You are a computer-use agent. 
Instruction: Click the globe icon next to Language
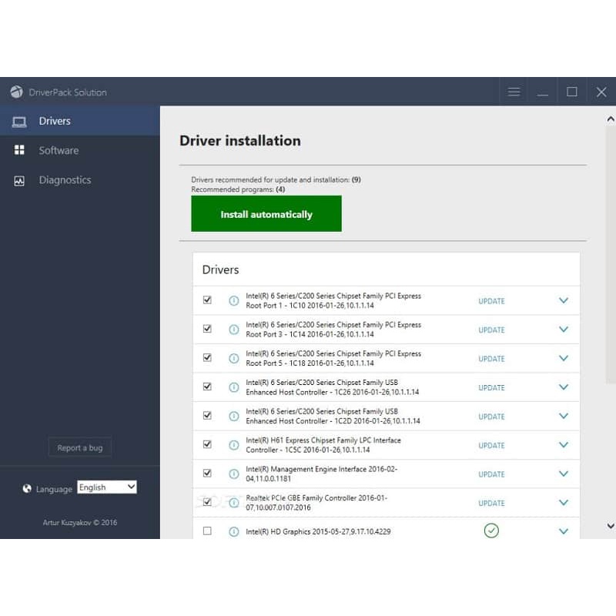pos(28,488)
